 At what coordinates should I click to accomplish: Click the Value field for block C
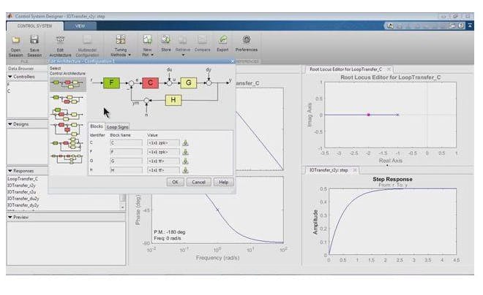click(x=163, y=143)
